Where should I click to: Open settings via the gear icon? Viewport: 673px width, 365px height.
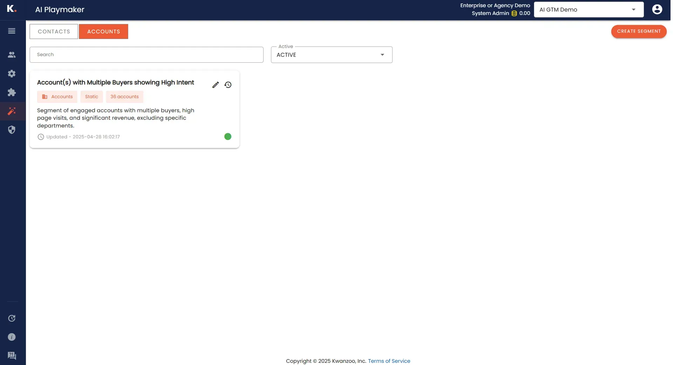[12, 74]
